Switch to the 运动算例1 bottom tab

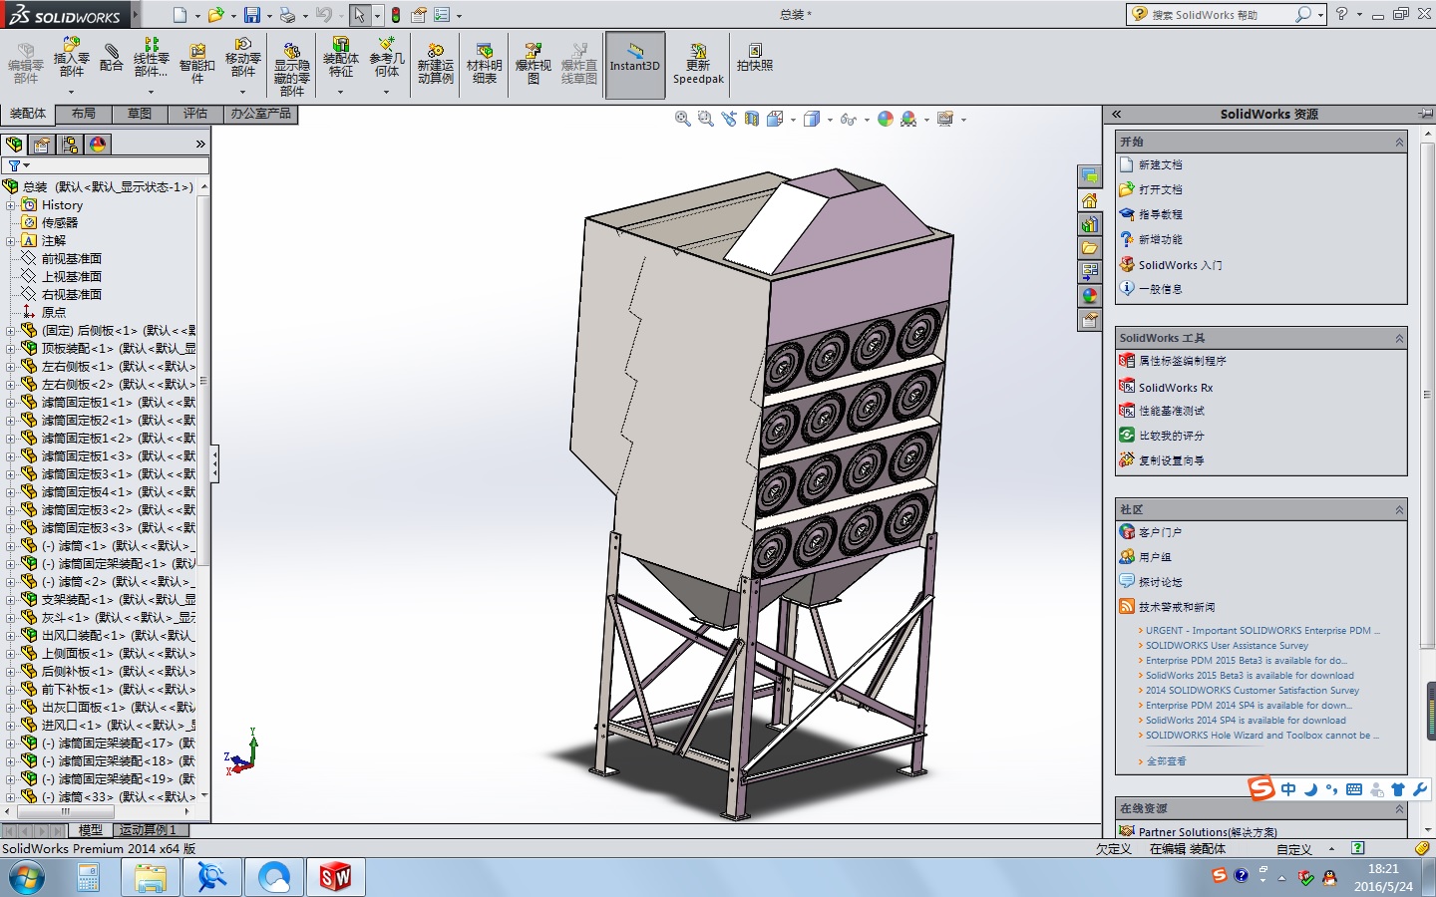coord(148,830)
